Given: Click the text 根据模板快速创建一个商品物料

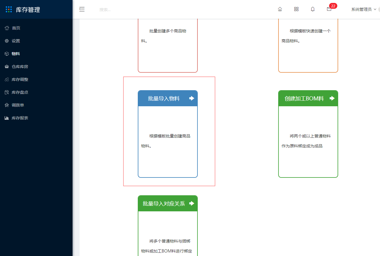Looking at the screenshot, I should [306, 36].
